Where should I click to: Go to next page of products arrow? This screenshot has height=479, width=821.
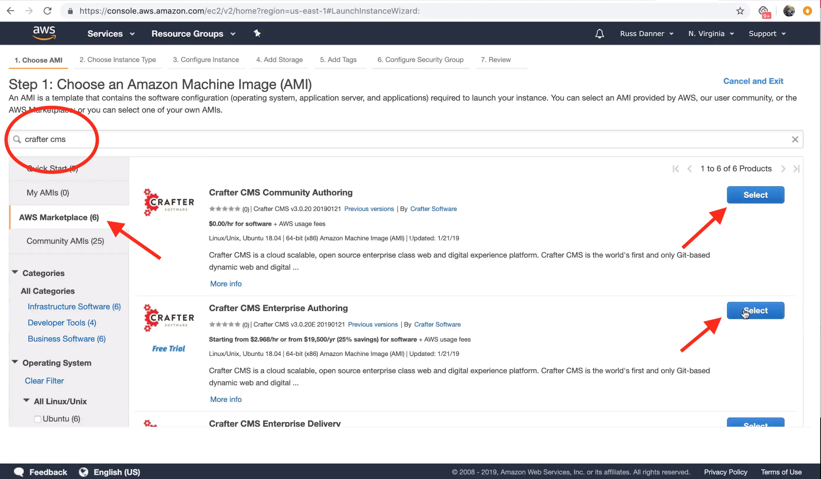pyautogui.click(x=783, y=169)
